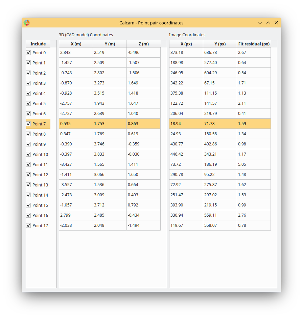Click the shade window caret in title bar
Viewport: 303px width, 318px height.
(x=268, y=23)
